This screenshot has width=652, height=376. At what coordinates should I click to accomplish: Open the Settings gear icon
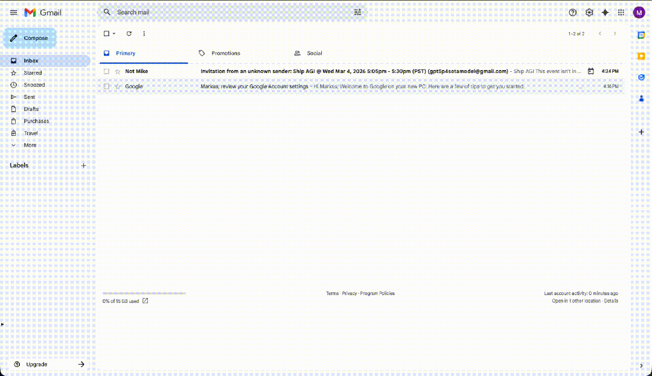[x=589, y=13]
